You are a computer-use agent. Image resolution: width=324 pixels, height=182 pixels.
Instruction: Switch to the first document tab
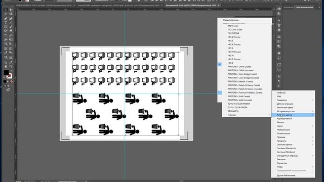tap(45, 6)
